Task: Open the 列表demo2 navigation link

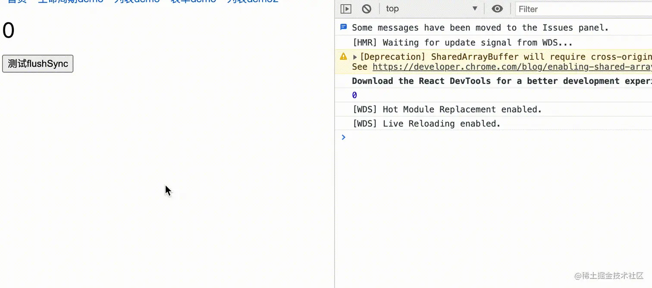Action: coord(253,1)
